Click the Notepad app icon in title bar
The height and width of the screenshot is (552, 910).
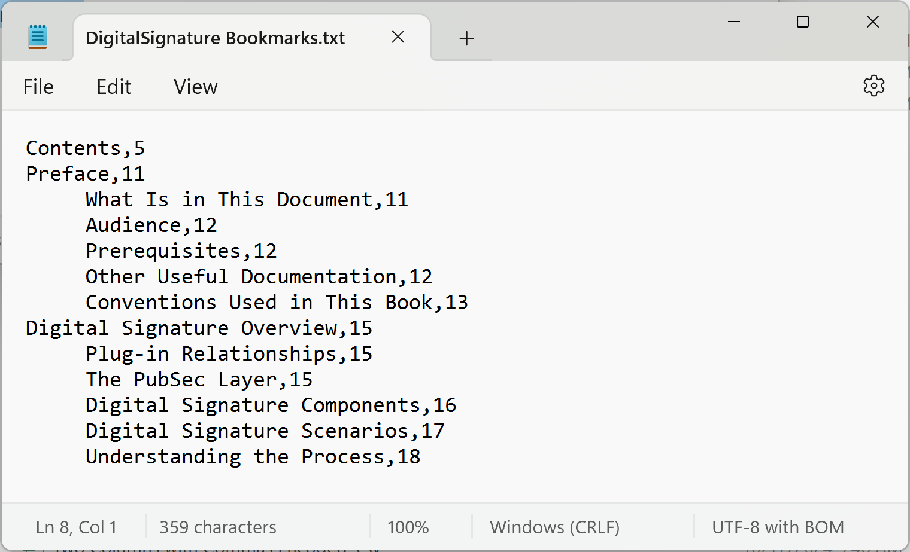(37, 37)
